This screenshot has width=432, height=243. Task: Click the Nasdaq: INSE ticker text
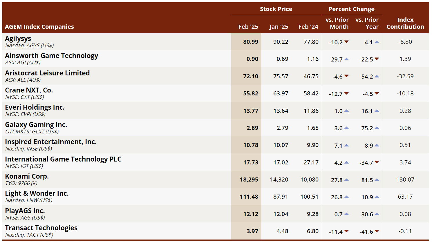tap(28, 149)
